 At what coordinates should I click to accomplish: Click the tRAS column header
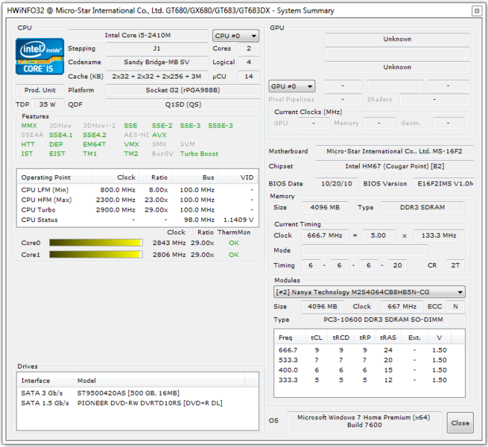388,337
